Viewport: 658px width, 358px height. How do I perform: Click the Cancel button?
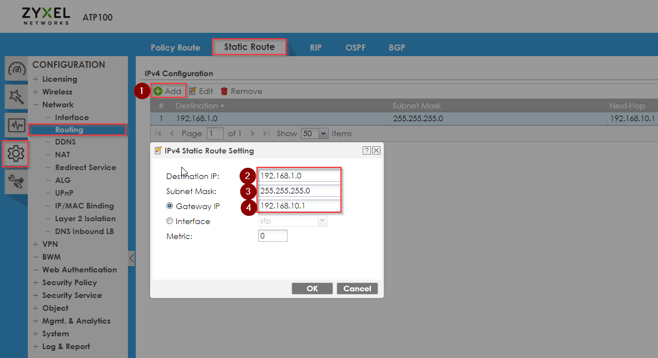[357, 289]
